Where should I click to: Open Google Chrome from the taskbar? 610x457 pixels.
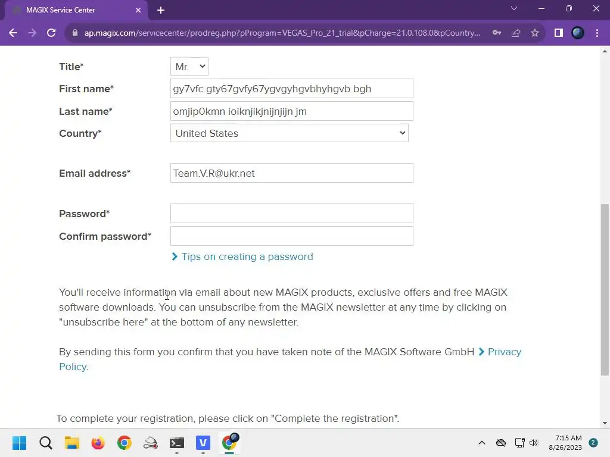[x=125, y=443]
